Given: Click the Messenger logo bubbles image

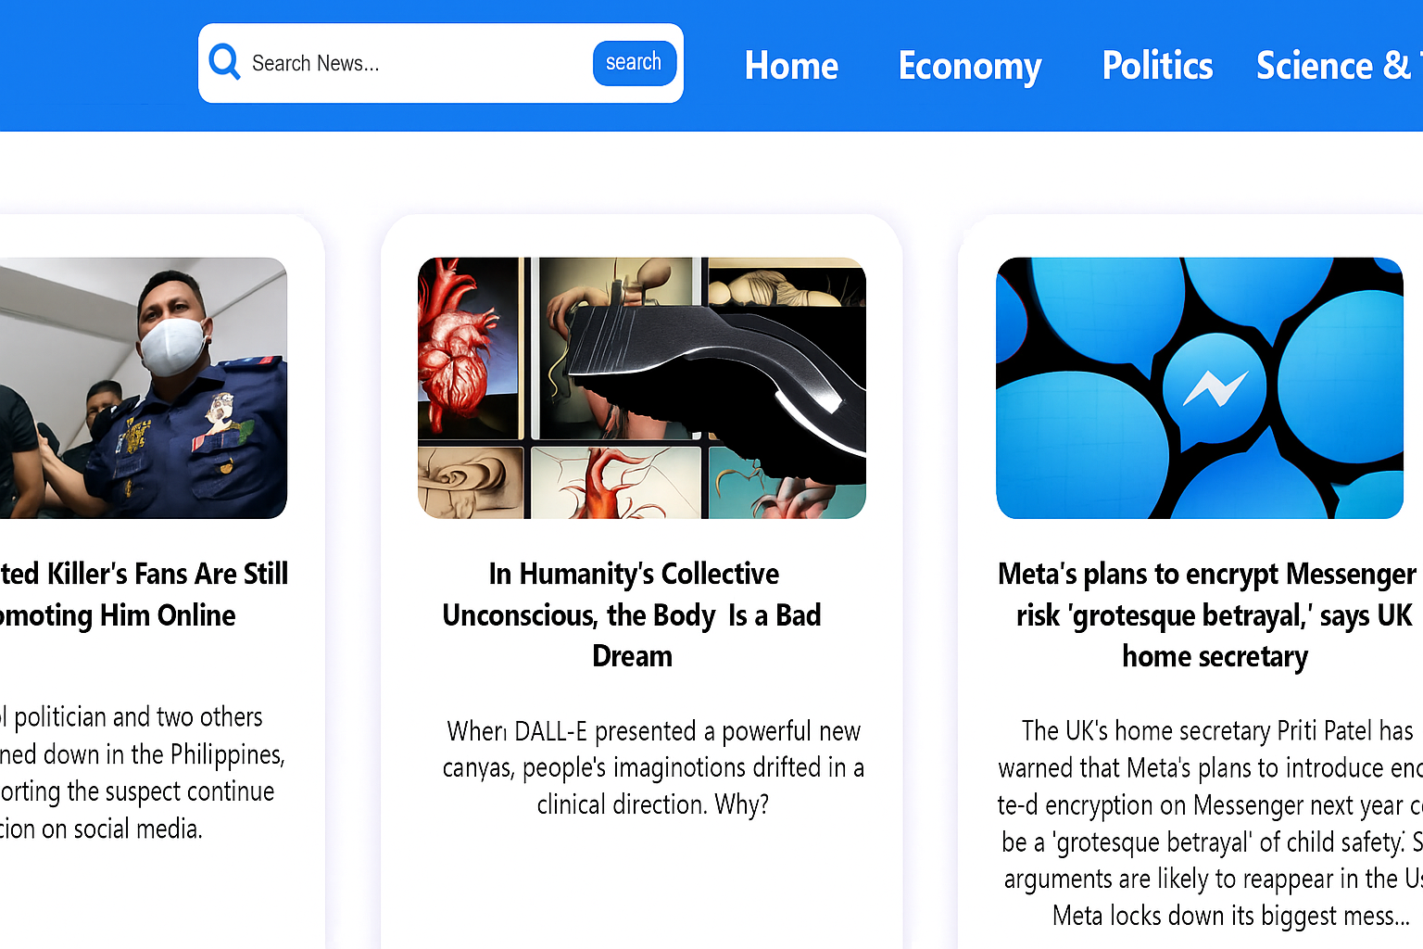Looking at the screenshot, I should (x=1199, y=387).
